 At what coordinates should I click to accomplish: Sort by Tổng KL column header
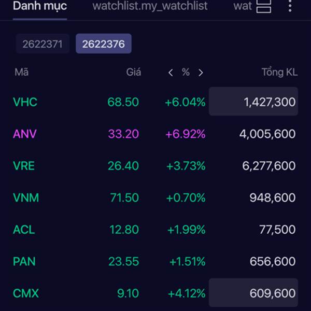[x=279, y=72]
